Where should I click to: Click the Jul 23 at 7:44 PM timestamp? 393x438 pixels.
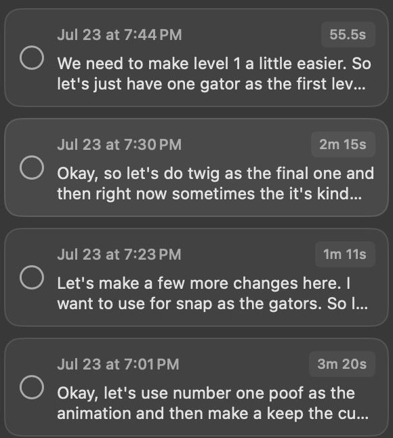119,35
